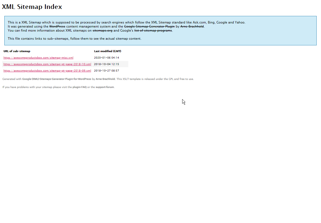The width and height of the screenshot is (321, 223).
Task: Open the sitemap-pt-page-2018-09.xml link
Action: [47, 70]
